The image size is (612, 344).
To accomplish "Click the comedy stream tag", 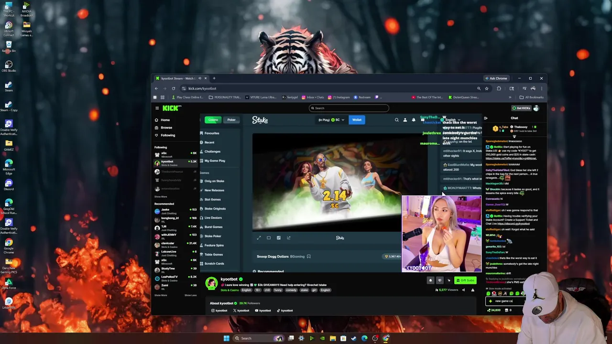I will [291, 290].
